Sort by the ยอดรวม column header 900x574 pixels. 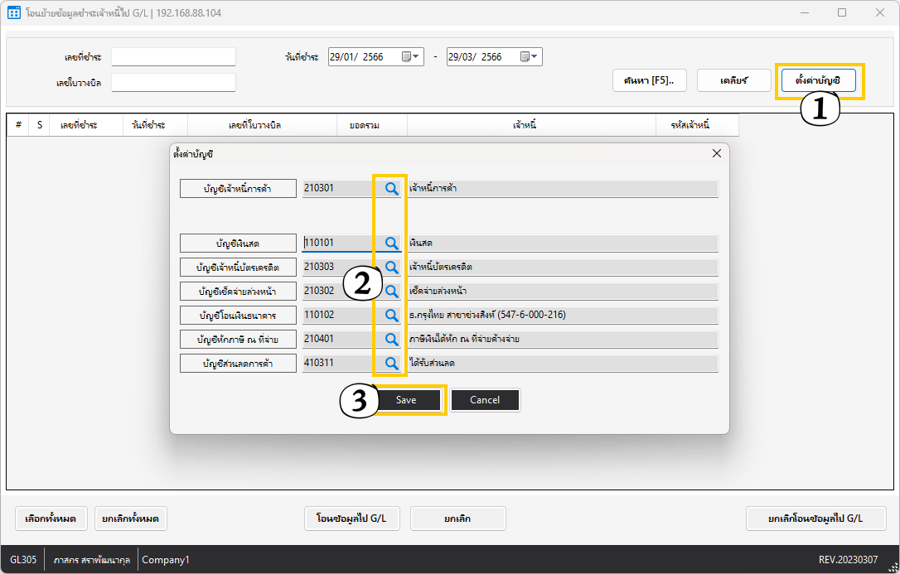(x=372, y=125)
